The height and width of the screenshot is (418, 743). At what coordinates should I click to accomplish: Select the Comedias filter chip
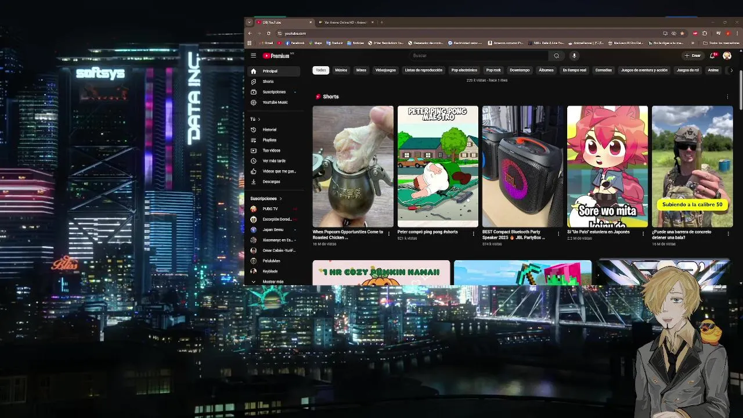(604, 70)
